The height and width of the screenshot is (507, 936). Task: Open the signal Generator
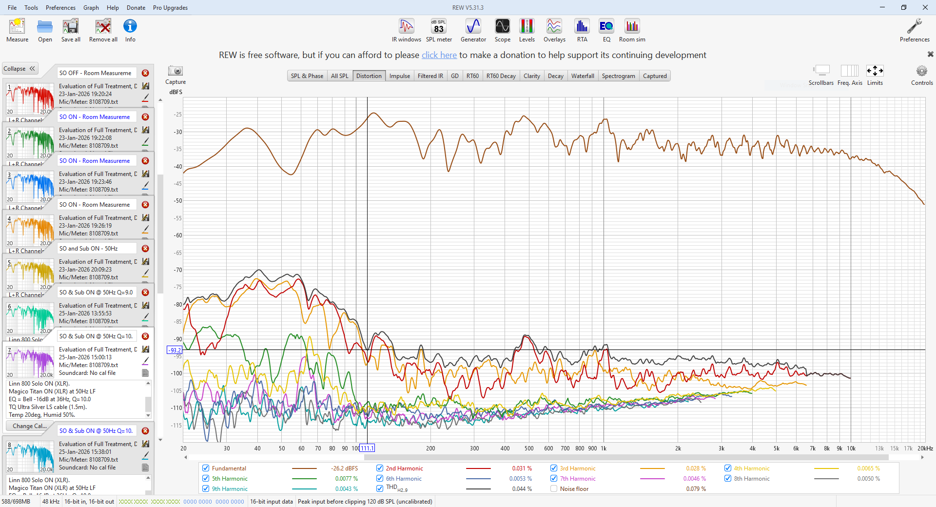pos(473,30)
